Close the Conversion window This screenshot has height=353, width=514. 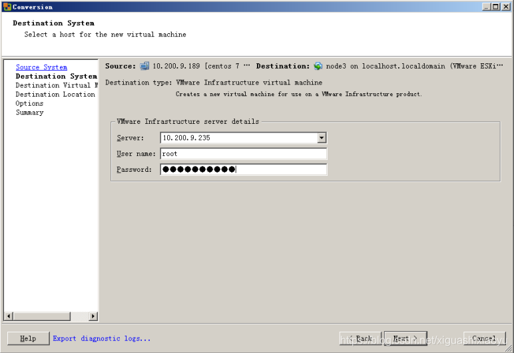506,7
